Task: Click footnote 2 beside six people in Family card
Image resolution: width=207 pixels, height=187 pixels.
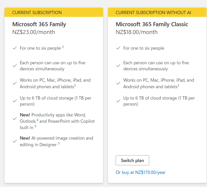Action: click(63, 47)
